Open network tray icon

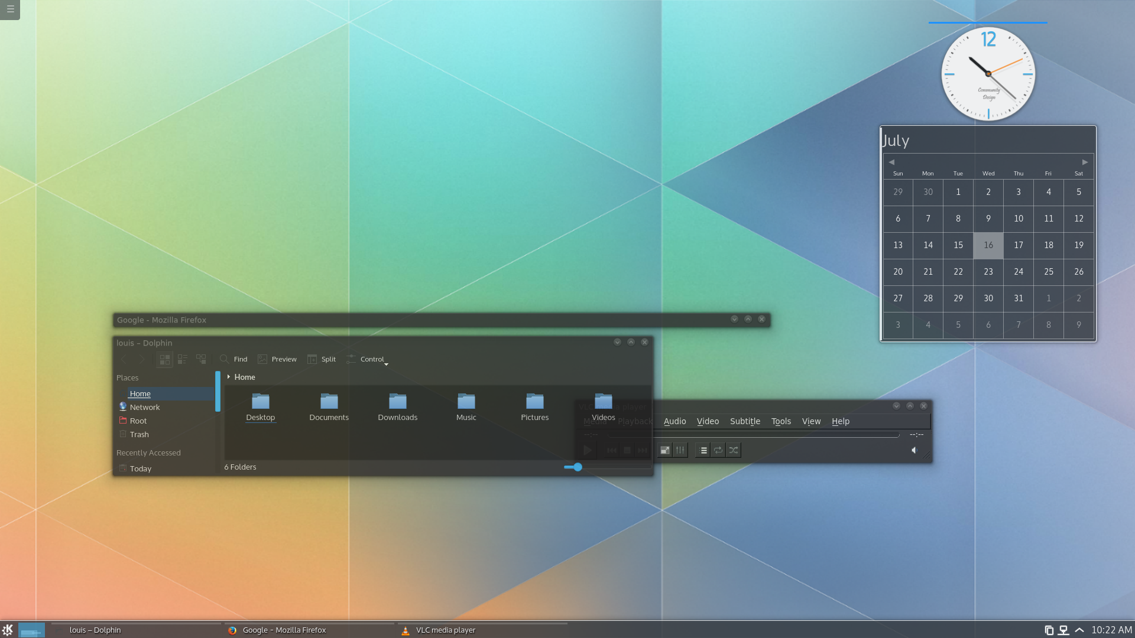[1063, 630]
